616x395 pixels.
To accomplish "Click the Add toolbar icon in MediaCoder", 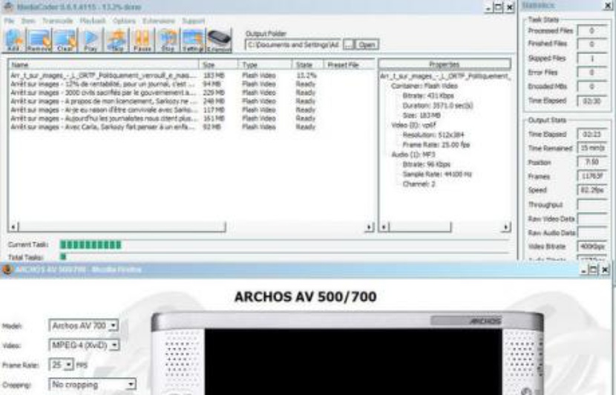I will coord(13,41).
